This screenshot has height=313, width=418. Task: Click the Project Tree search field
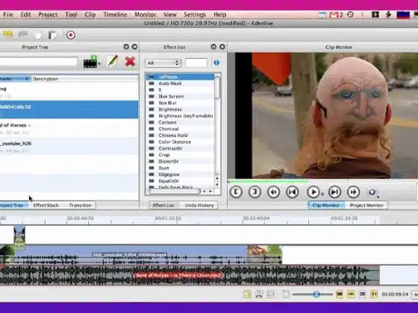pos(38,61)
